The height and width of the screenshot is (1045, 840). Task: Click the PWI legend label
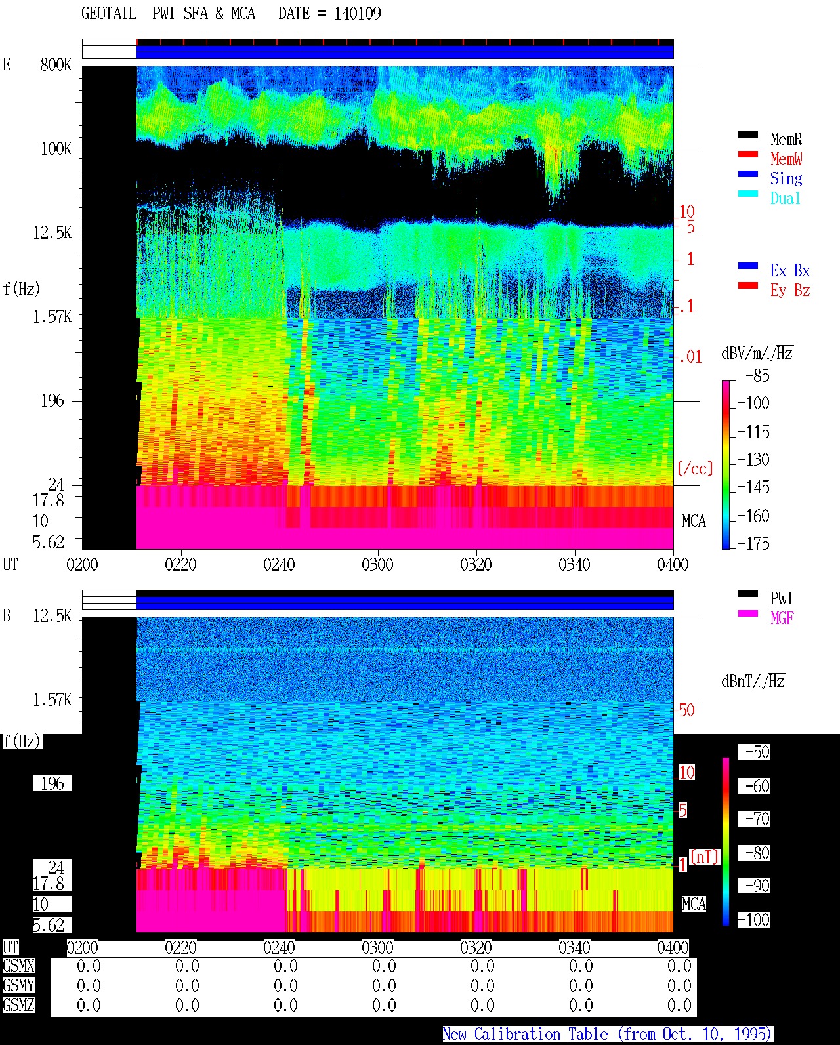(x=782, y=598)
